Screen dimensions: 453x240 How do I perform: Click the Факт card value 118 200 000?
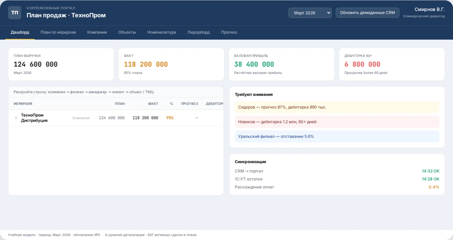click(146, 64)
